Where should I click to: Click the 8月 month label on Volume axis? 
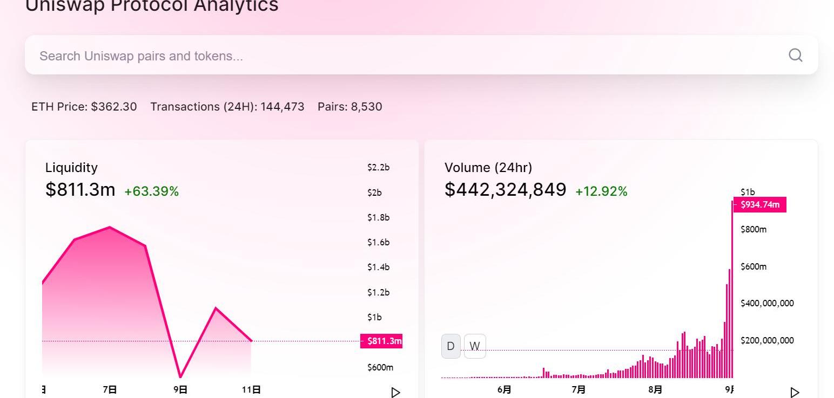click(655, 389)
